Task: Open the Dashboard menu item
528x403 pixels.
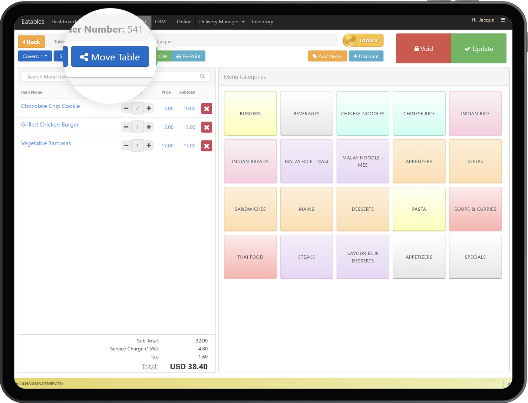Action: click(63, 22)
